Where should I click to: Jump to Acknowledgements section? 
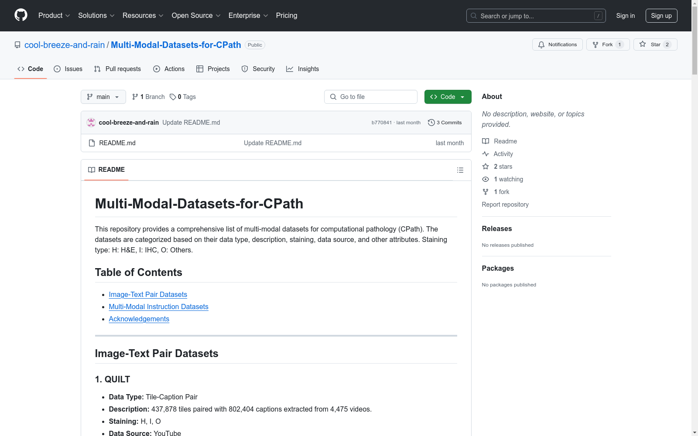[139, 319]
